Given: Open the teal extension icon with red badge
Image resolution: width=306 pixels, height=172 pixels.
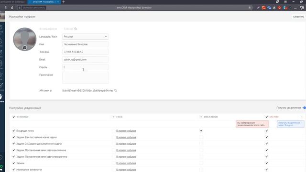Looking at the screenshot, I should (x=285, y=8).
